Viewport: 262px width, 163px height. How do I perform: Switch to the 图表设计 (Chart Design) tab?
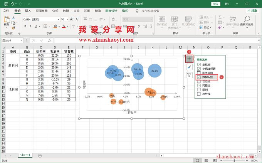pos(111,11)
